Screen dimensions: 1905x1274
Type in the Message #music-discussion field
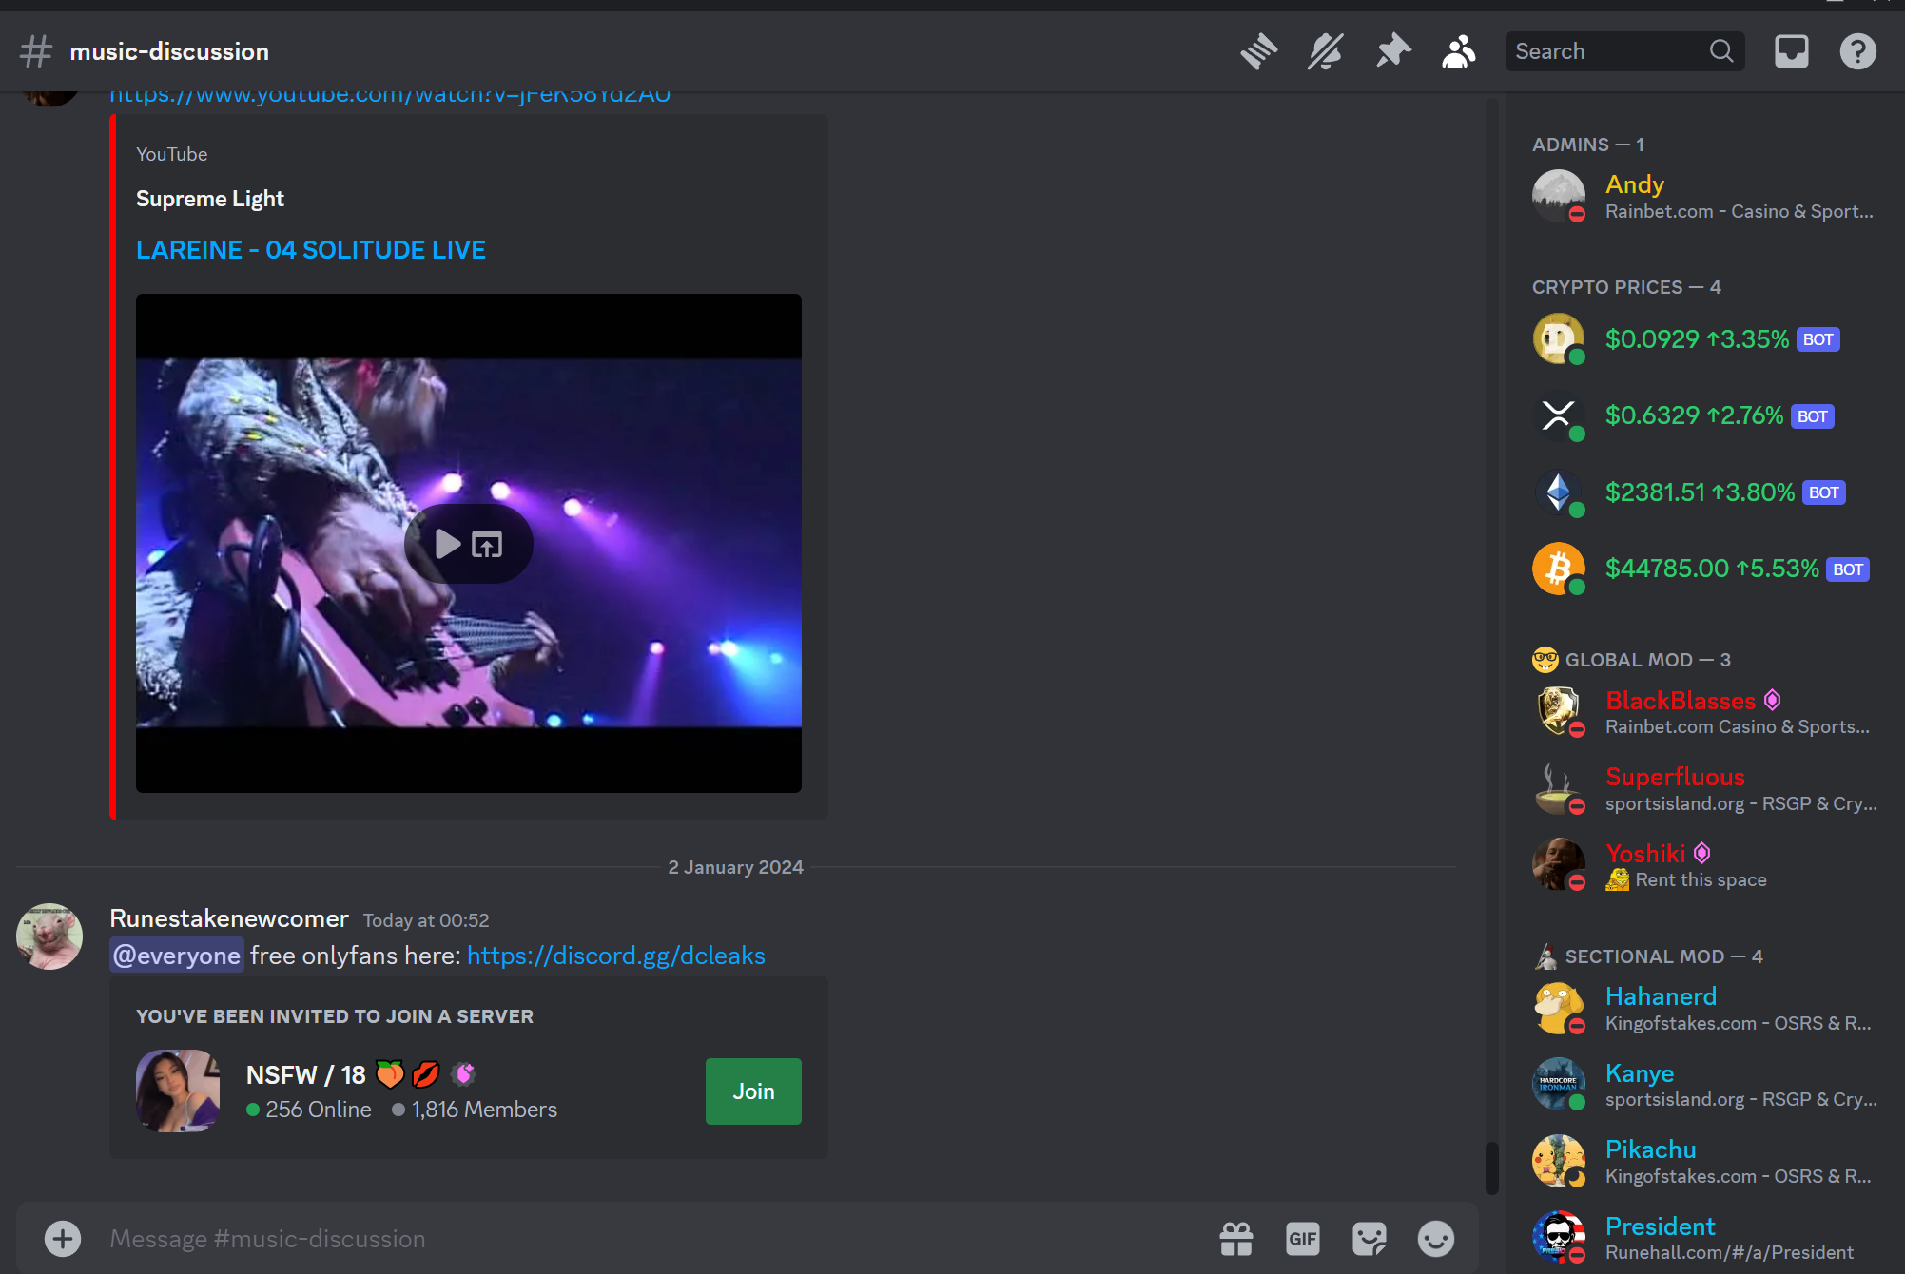coord(647,1238)
